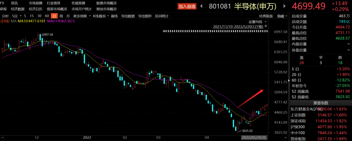Open the 市场规模 market size menu
The width and height of the screenshot is (352, 141).
click(x=36, y=3)
